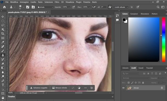Open the brush preset picker dropdown
The image size is (167, 101).
24,7
